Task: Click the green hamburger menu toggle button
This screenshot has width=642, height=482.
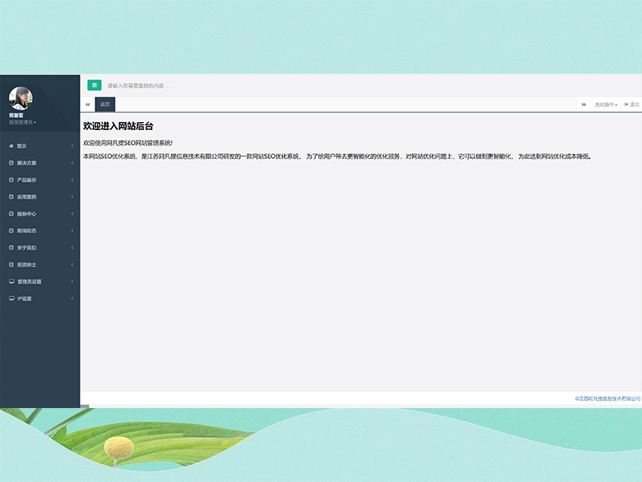Action: click(95, 85)
